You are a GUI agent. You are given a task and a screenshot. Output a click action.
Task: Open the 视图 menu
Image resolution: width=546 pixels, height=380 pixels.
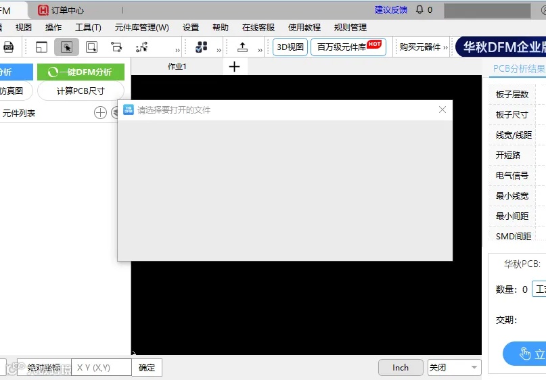(x=23, y=28)
